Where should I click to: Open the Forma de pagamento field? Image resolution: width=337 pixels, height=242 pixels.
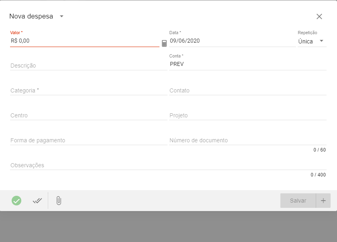(88, 140)
